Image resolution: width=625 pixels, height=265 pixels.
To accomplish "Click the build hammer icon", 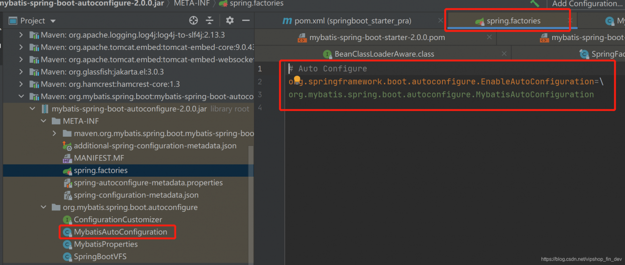I will (535, 3).
